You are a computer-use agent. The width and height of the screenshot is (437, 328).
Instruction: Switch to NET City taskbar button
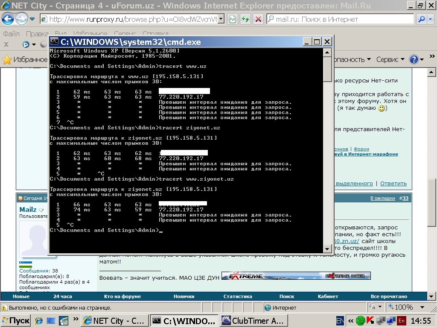114,321
